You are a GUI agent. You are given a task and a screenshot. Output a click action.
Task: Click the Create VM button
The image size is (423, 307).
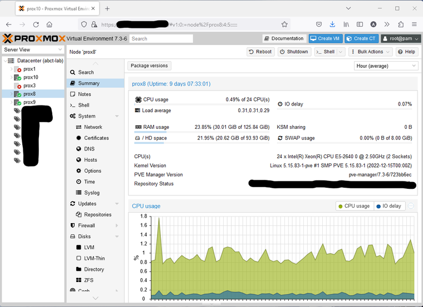(324, 38)
